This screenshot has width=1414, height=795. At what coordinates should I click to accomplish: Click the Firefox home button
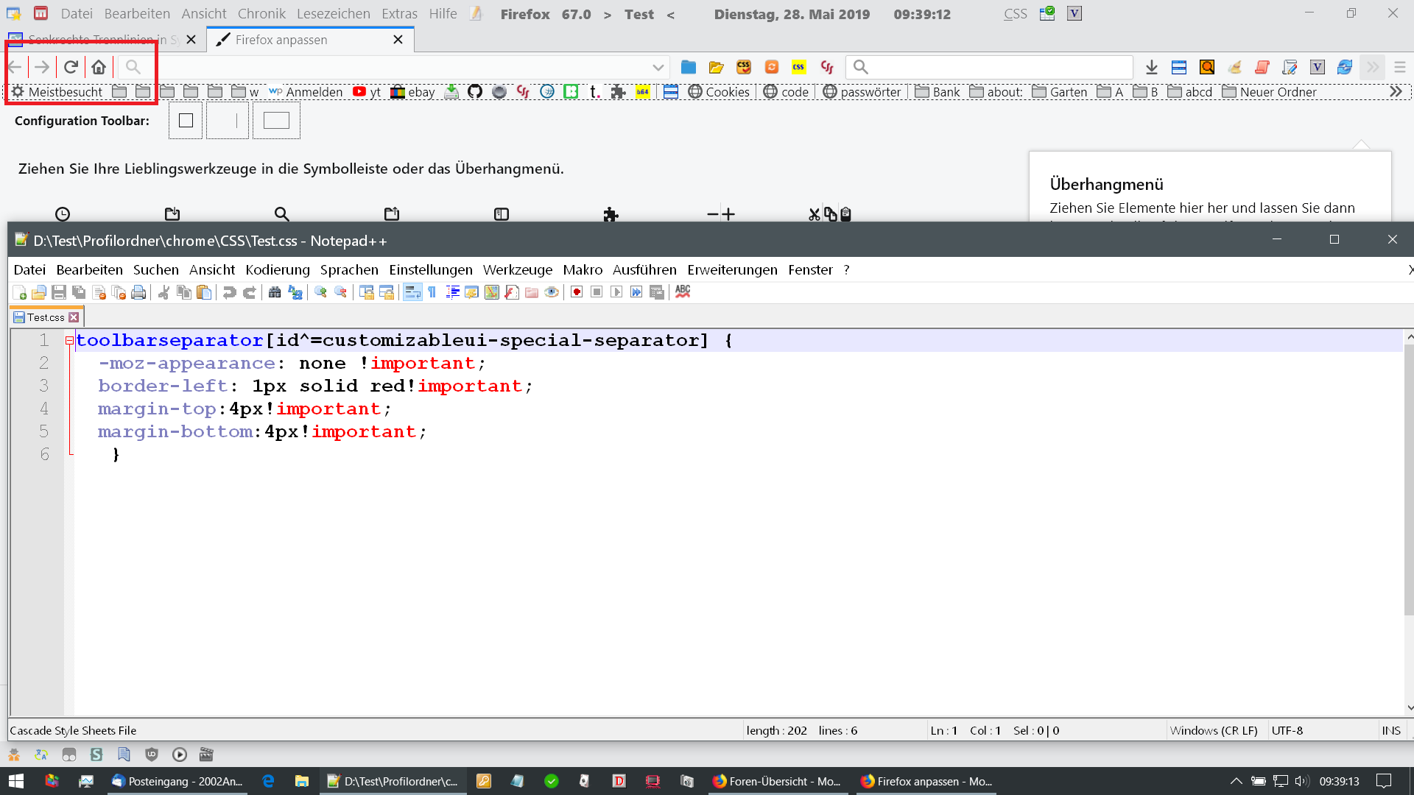99,68
